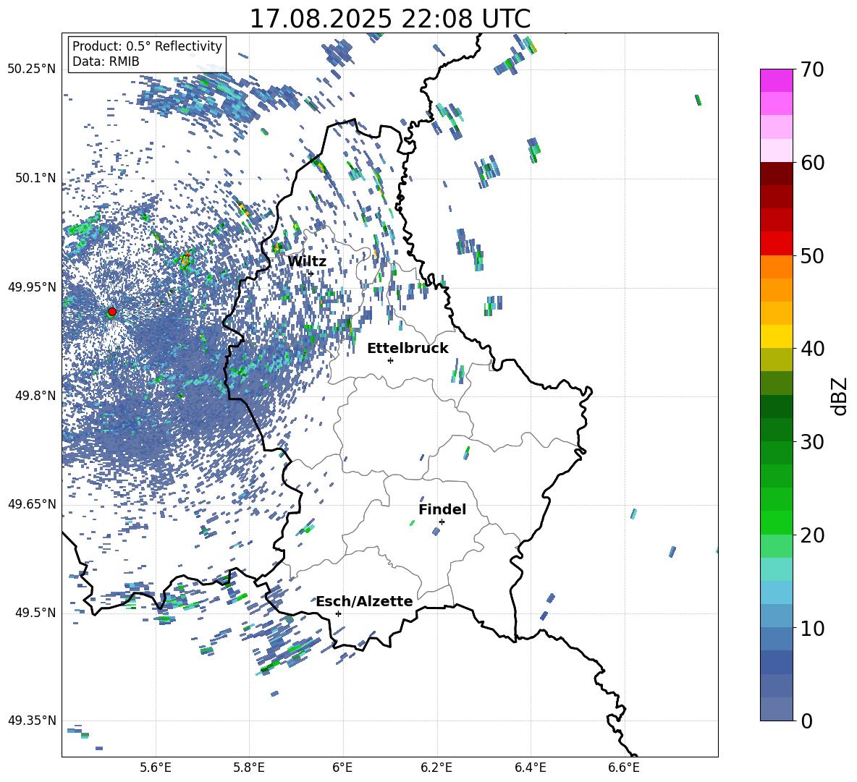The image size is (857, 782).
Task: Click the Ettelbruck city label
Action: [408, 349]
